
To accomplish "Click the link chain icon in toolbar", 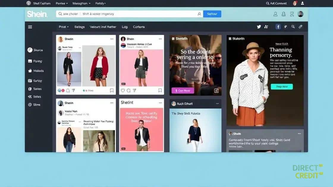I will click(300, 27).
